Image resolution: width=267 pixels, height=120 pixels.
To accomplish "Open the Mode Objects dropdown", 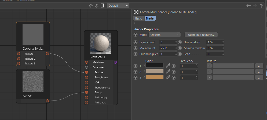I will pyautogui.click(x=164, y=35).
